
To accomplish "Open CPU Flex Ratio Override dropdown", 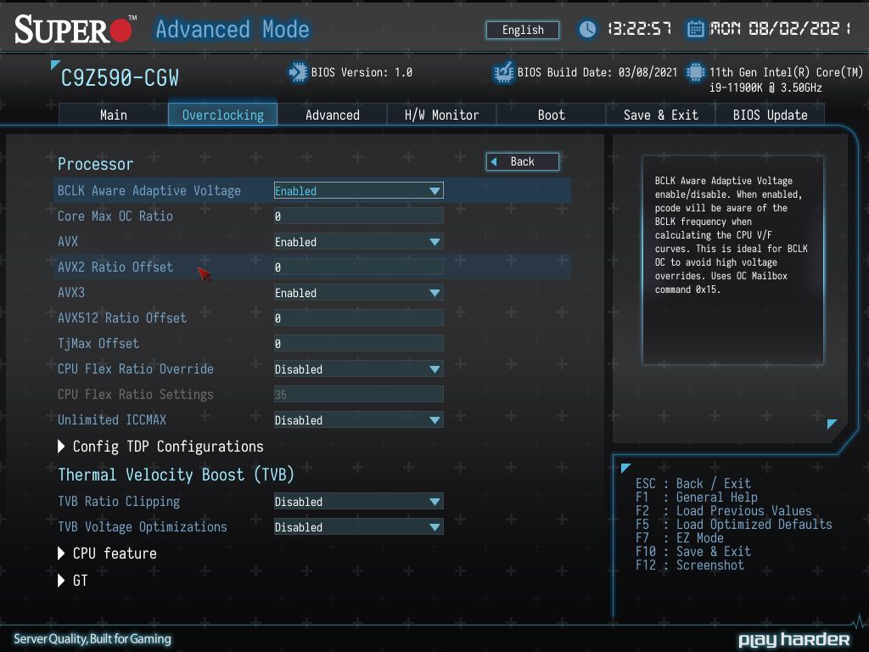I will pos(359,369).
